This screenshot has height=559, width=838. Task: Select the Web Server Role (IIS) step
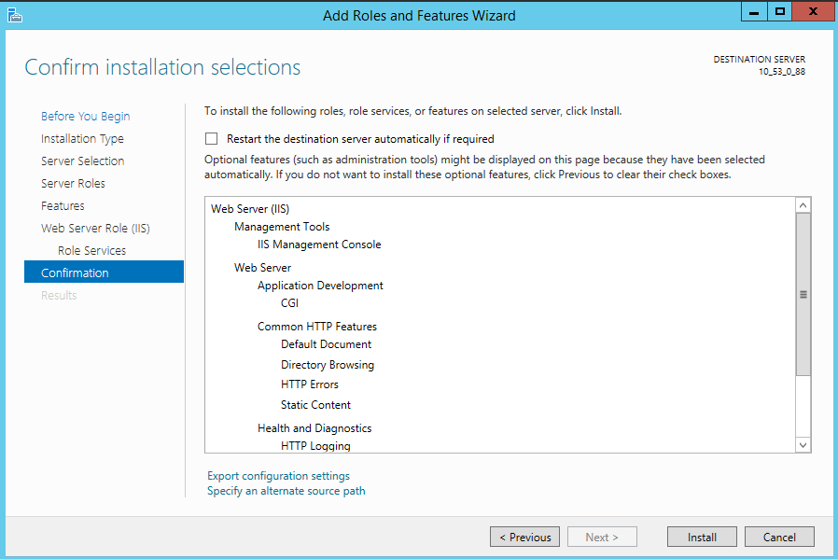click(95, 229)
